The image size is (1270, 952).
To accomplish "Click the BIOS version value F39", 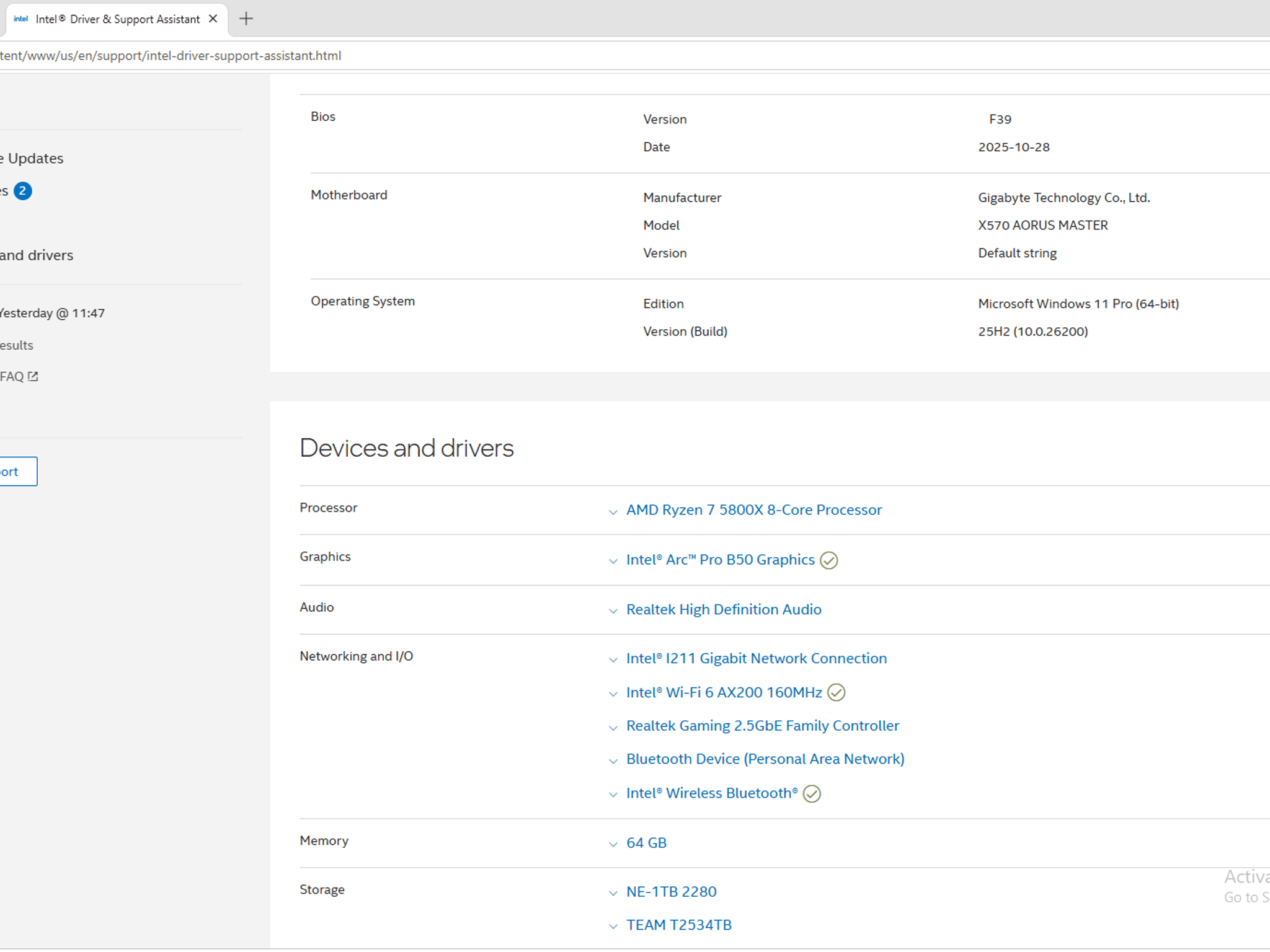I will (1000, 119).
